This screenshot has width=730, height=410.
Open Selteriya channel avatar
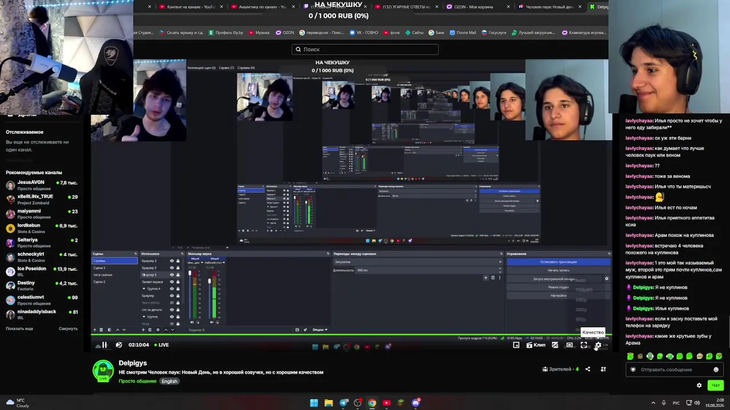click(10, 243)
